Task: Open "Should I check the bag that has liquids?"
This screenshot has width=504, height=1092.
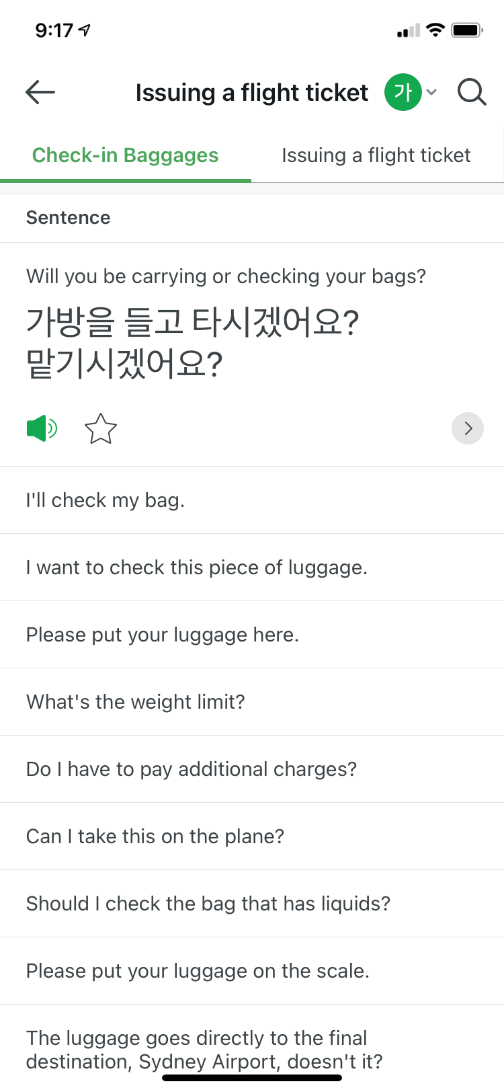Action: coord(208,904)
